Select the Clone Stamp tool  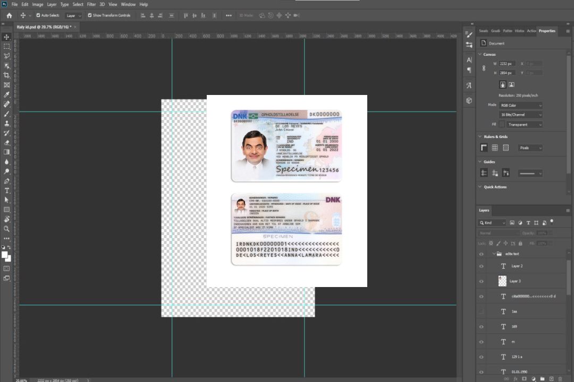pyautogui.click(x=6, y=124)
